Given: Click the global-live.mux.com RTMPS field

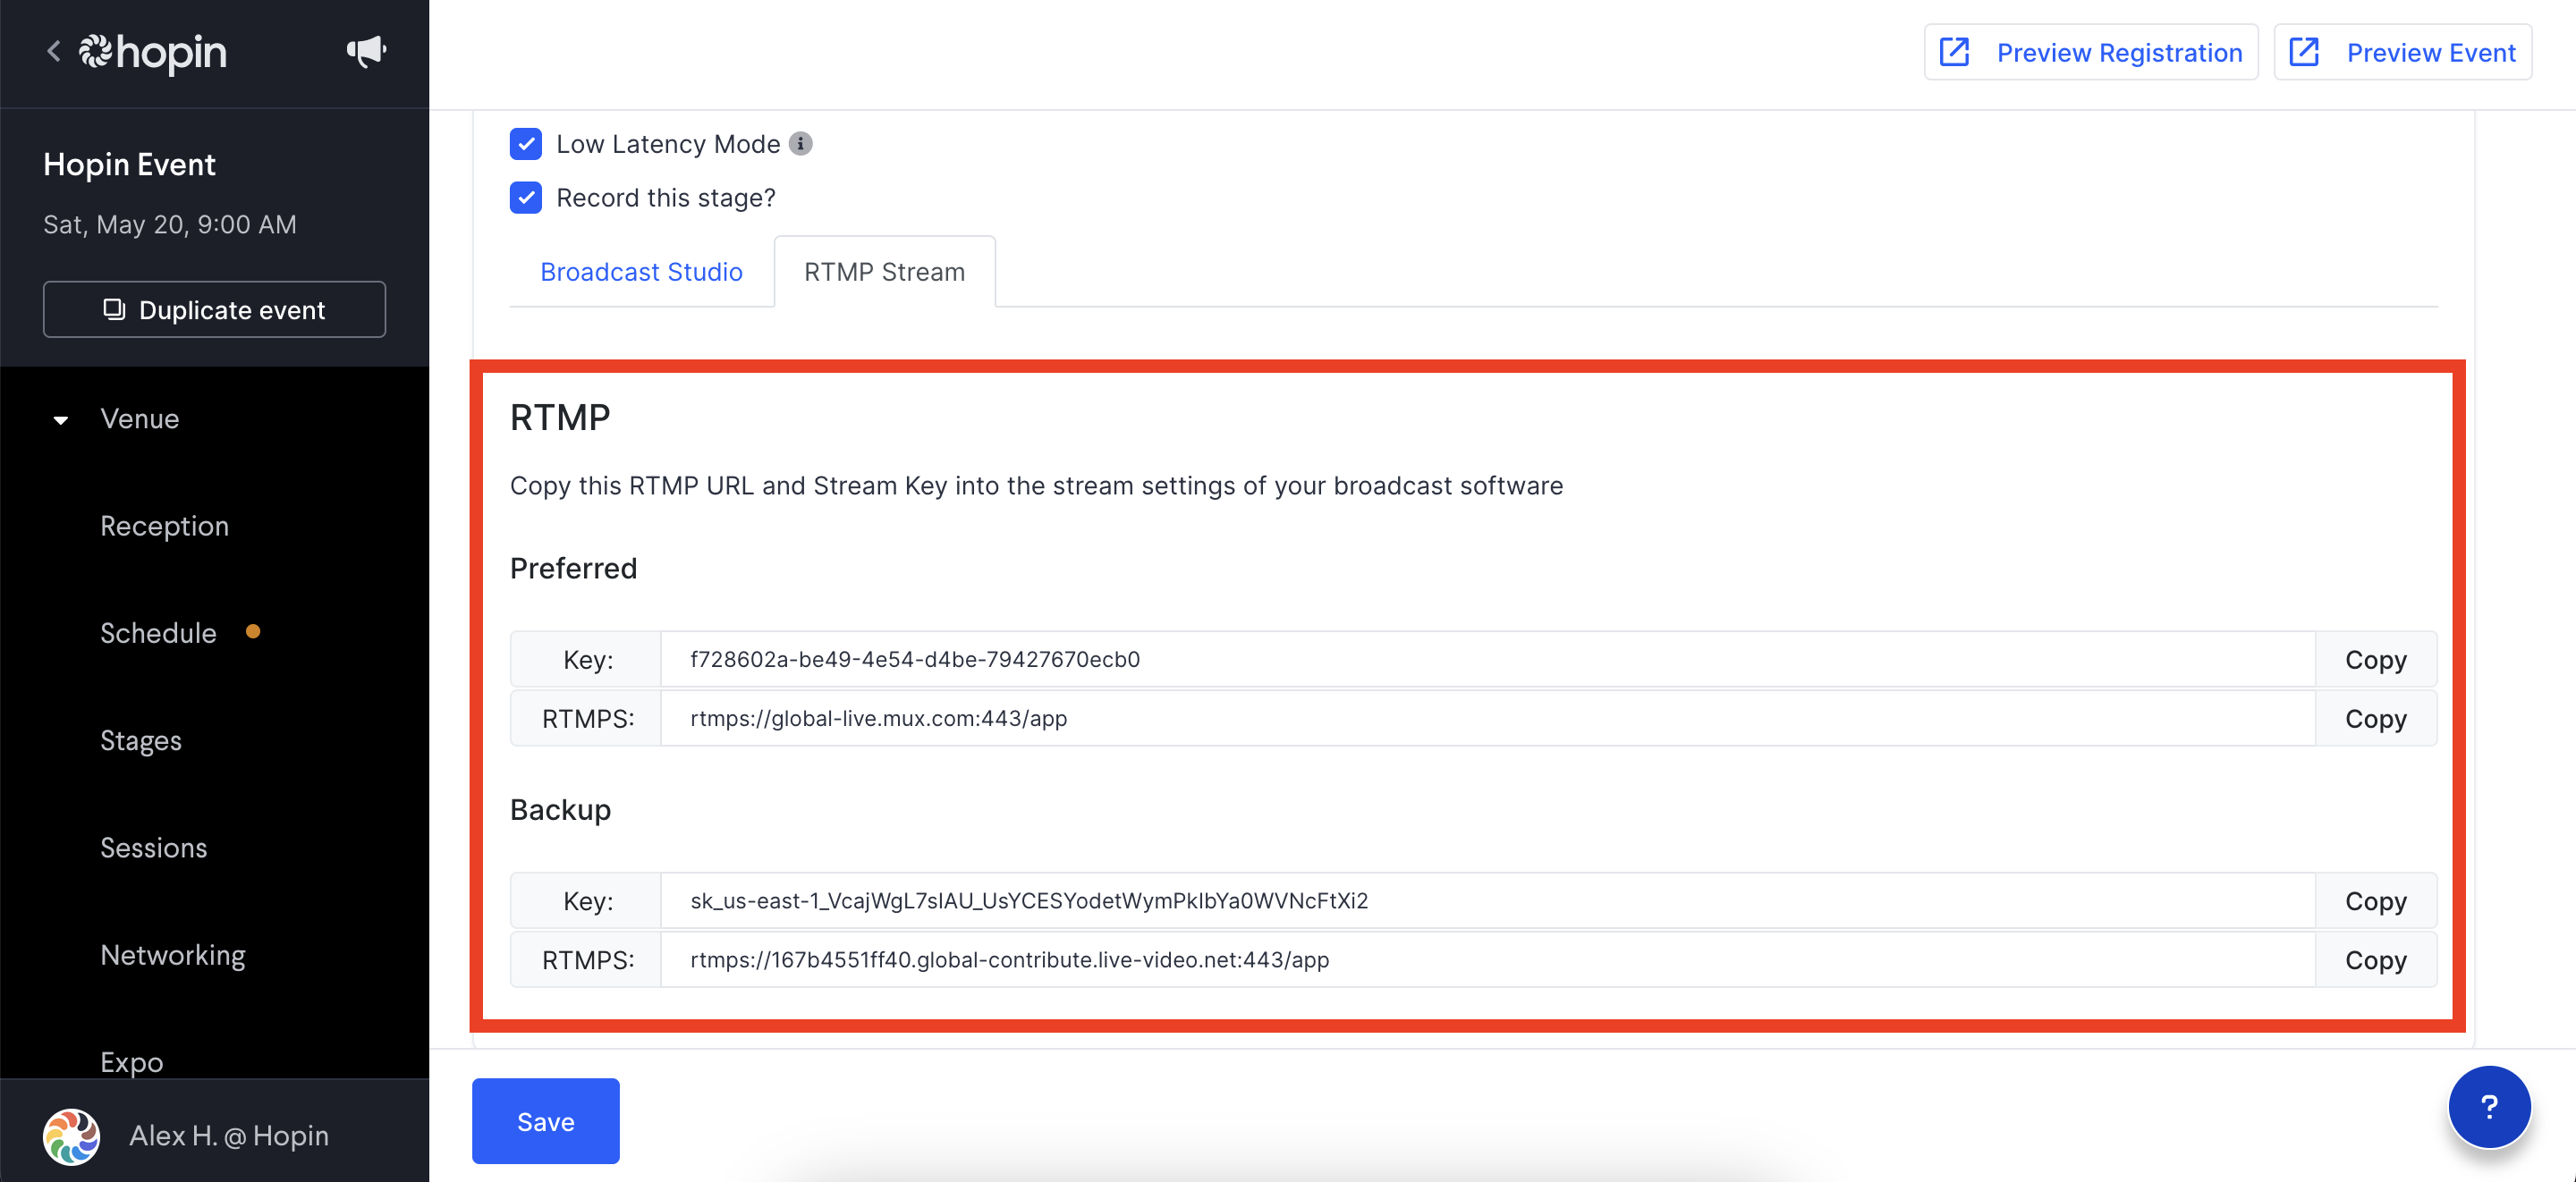Looking at the screenshot, I should [x=1488, y=718].
